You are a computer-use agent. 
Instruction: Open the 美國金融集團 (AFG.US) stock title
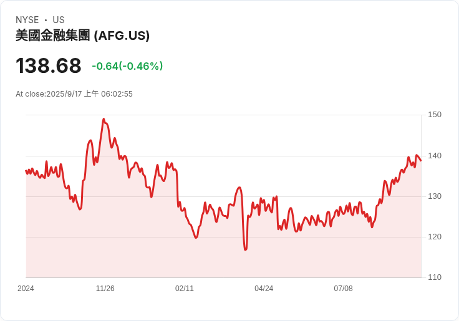tap(82, 36)
